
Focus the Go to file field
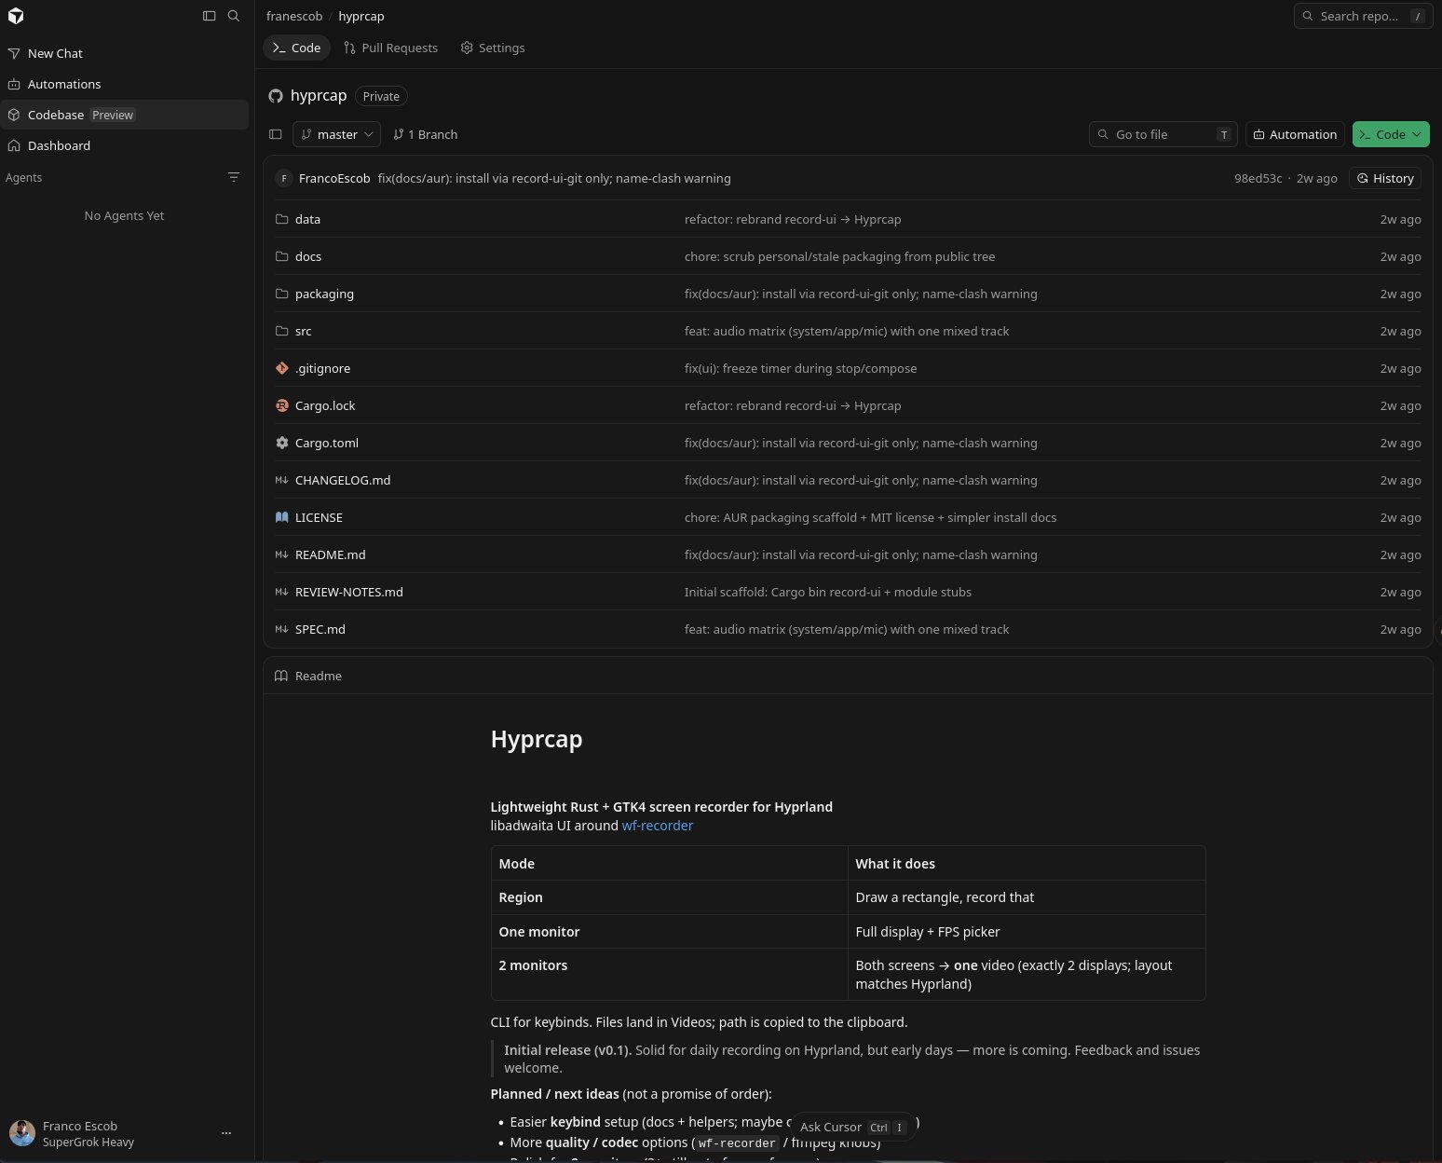(1163, 134)
